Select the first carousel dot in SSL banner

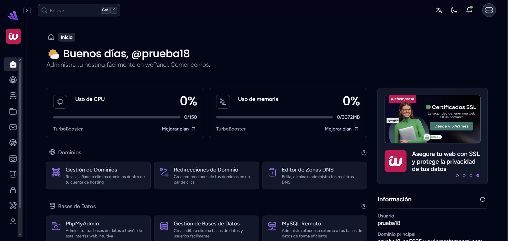tap(457, 176)
